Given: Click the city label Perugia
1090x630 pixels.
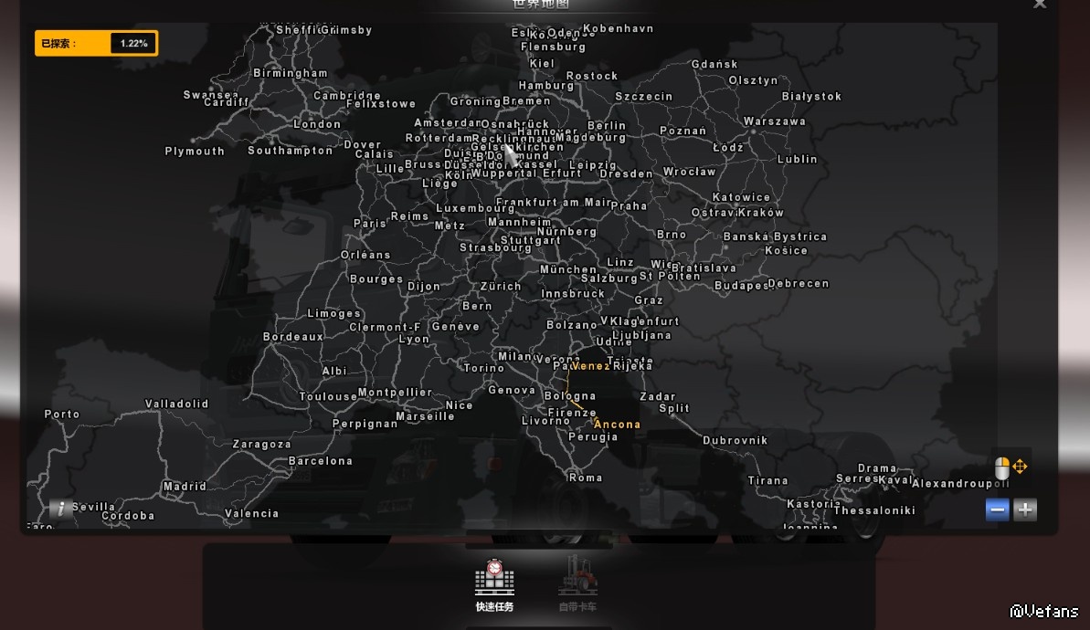Looking at the screenshot, I should 593,437.
